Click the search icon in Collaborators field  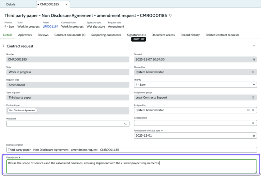(253, 123)
